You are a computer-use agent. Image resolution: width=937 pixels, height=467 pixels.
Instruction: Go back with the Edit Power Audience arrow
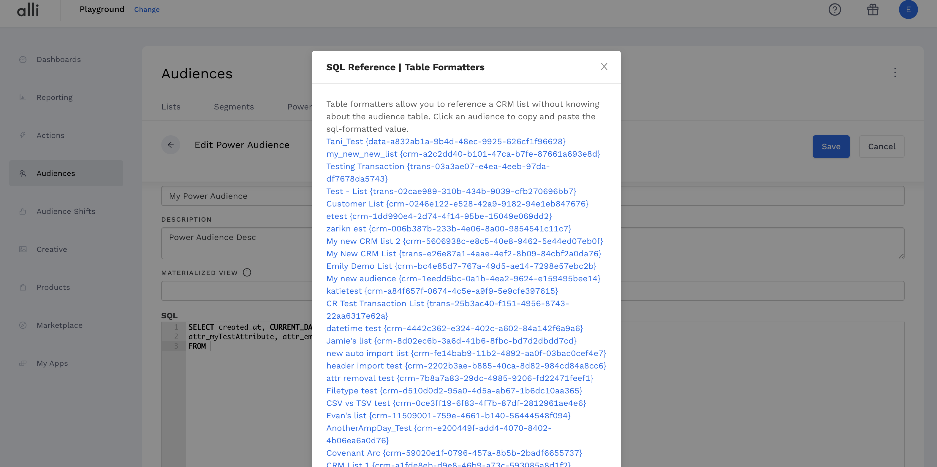coord(171,145)
